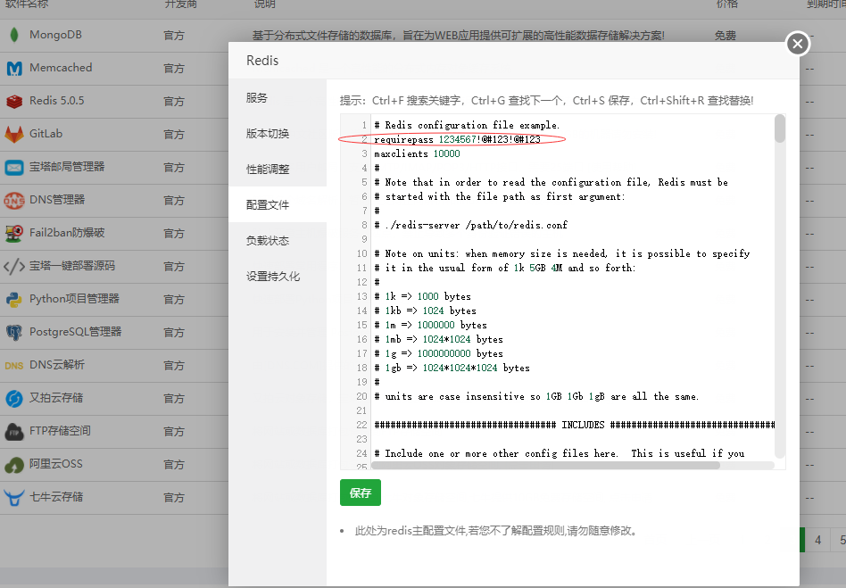Click the Python项目管理器 icon
The width and height of the screenshot is (846, 588).
pyautogui.click(x=14, y=299)
